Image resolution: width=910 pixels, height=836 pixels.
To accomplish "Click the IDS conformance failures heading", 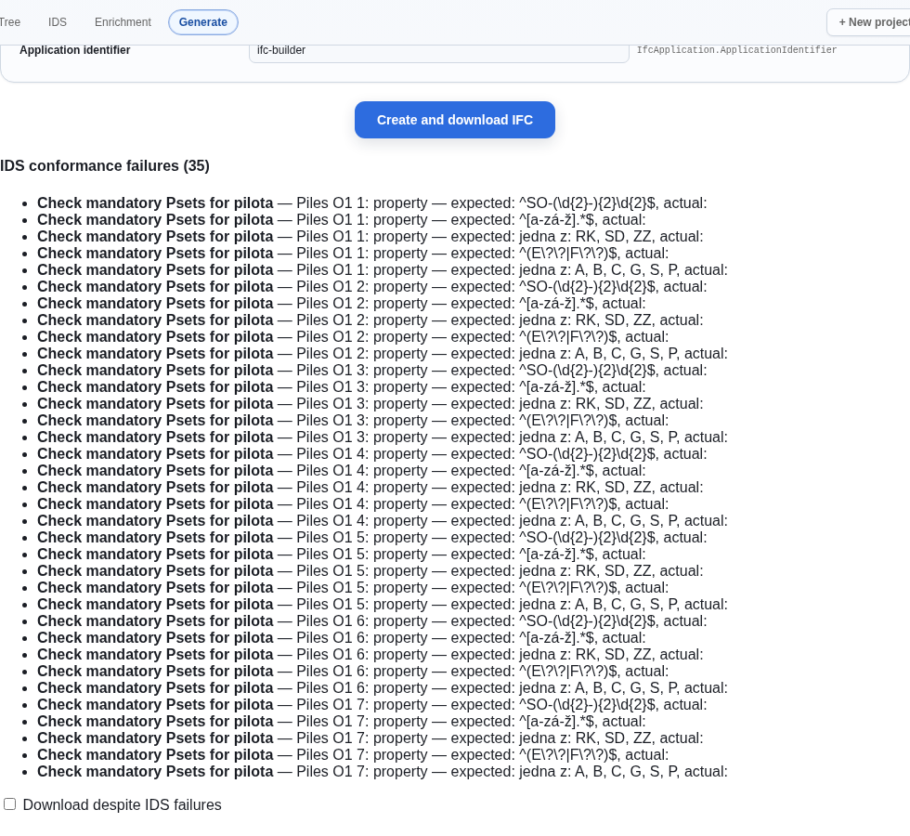I will (x=104, y=166).
